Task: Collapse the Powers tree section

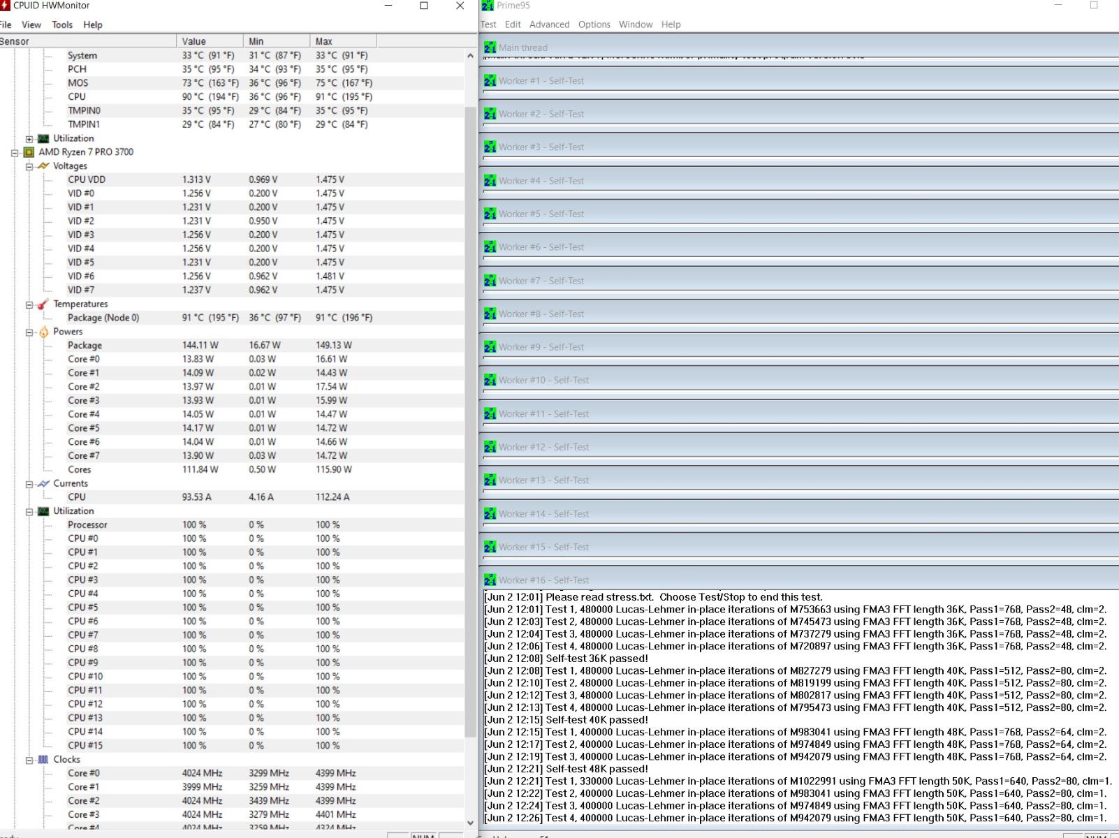Action: [x=29, y=332]
